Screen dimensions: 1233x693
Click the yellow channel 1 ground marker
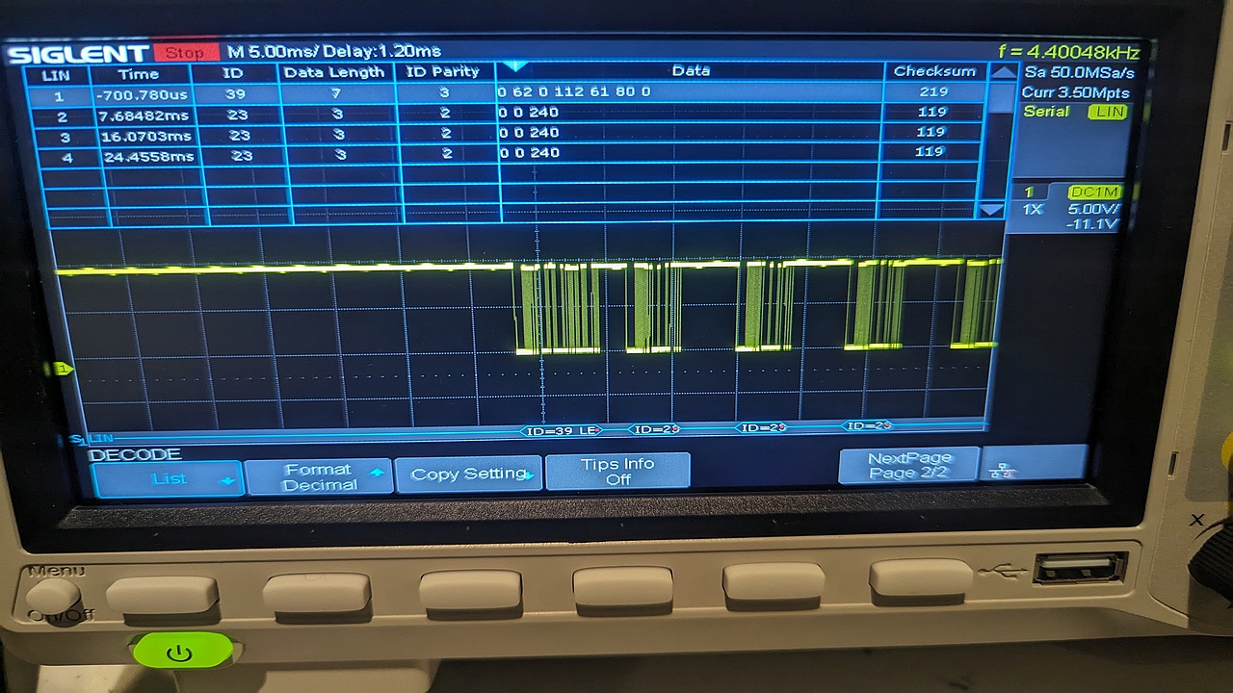click(x=63, y=368)
